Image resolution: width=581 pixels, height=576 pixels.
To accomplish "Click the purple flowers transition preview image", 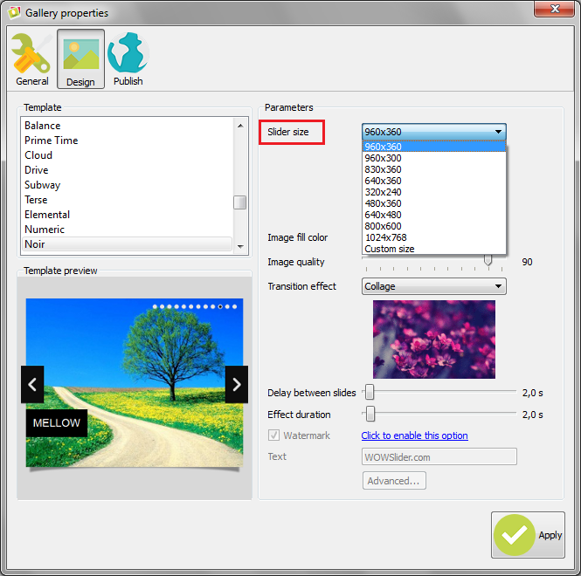I will point(434,339).
